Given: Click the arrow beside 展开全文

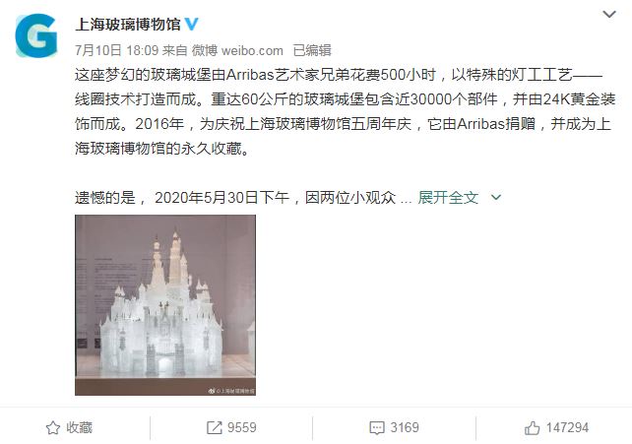Looking at the screenshot, I should coord(496,198).
